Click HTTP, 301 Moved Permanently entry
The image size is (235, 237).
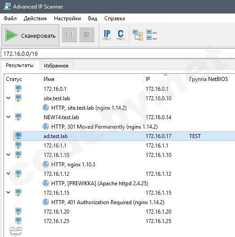[104, 127]
